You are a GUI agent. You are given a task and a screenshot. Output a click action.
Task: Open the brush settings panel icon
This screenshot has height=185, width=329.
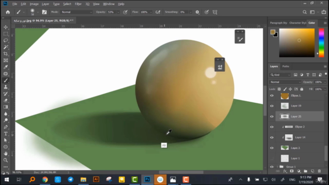[44, 12]
